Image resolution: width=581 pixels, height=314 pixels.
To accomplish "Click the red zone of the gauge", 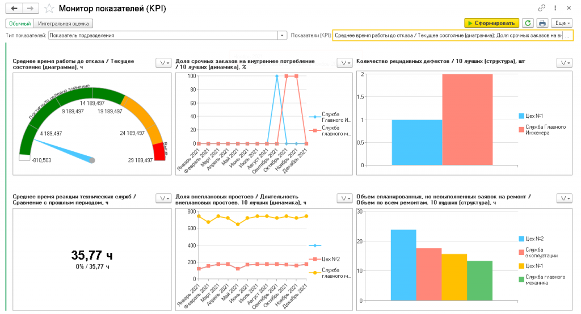I will coord(159,152).
